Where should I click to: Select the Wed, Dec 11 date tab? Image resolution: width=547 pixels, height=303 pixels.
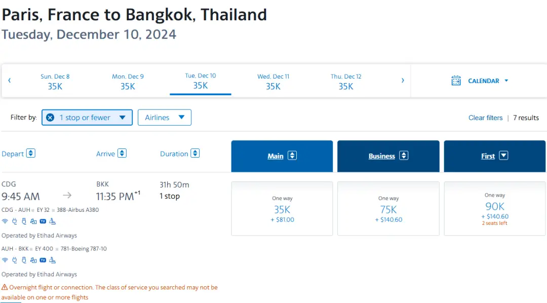(x=273, y=82)
